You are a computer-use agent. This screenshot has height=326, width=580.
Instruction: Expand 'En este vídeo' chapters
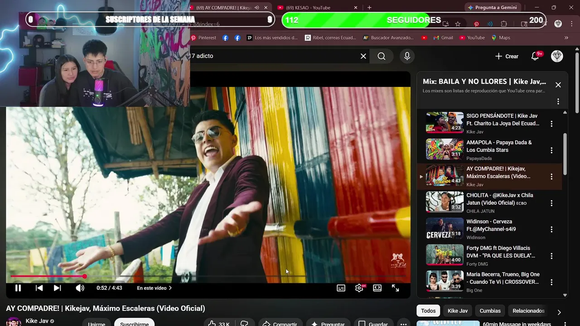coord(155,288)
